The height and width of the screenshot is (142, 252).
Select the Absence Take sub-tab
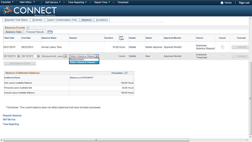point(13,32)
